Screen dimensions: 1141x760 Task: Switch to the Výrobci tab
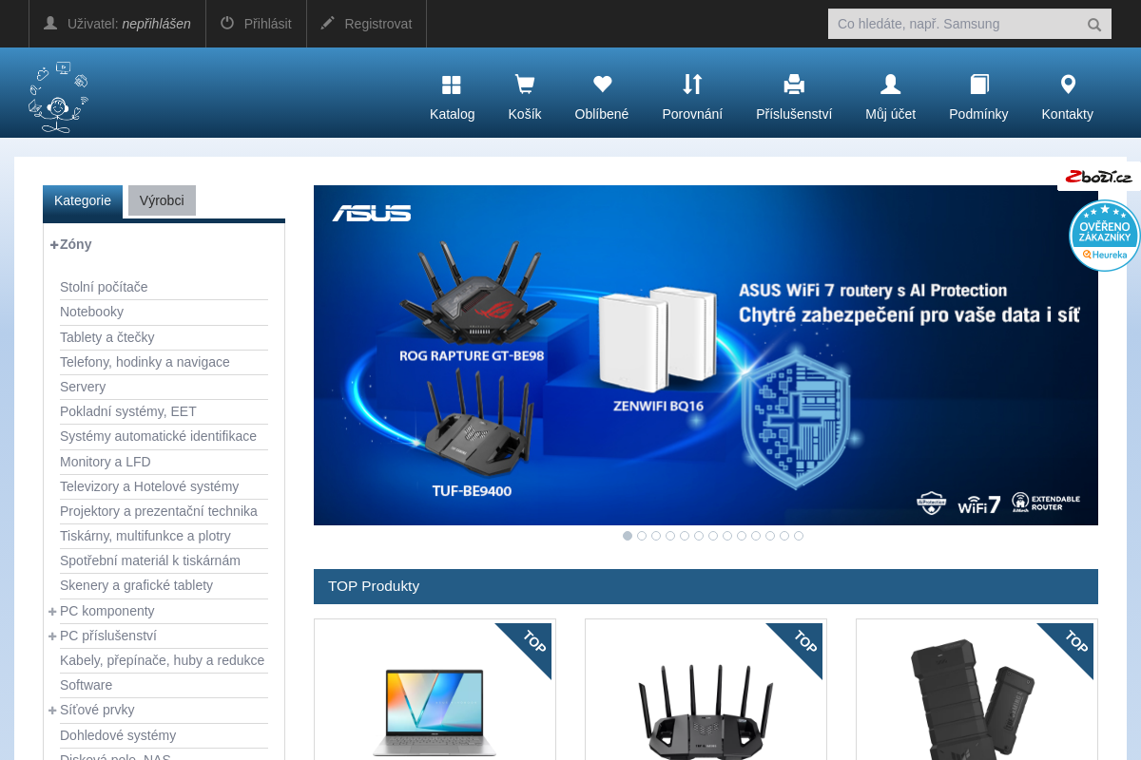click(162, 200)
